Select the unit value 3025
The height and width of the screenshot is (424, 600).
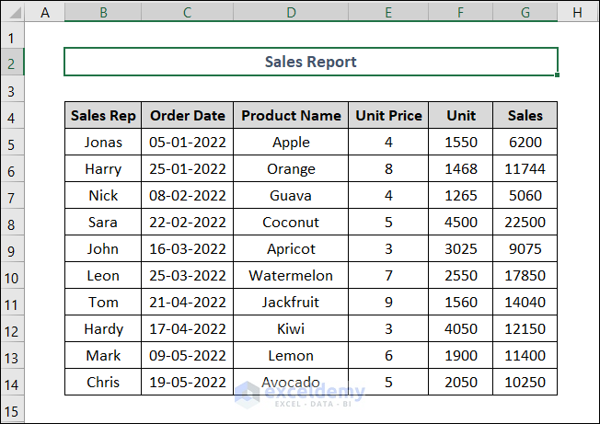460,249
